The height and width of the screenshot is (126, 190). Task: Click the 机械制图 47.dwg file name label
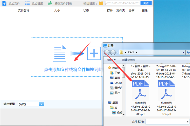(140, 109)
